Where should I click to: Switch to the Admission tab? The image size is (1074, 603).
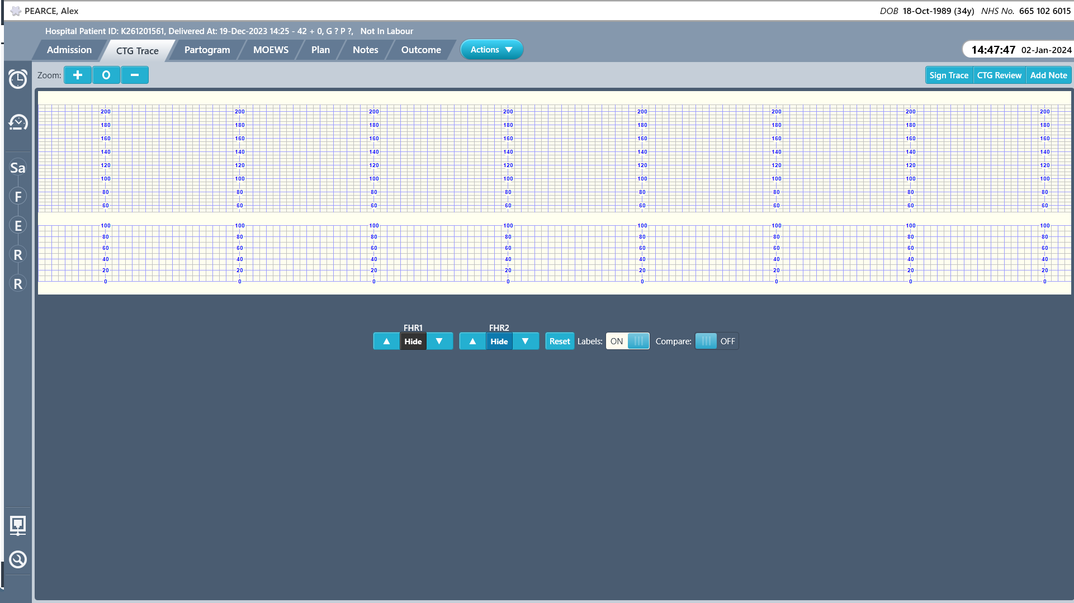coord(69,50)
